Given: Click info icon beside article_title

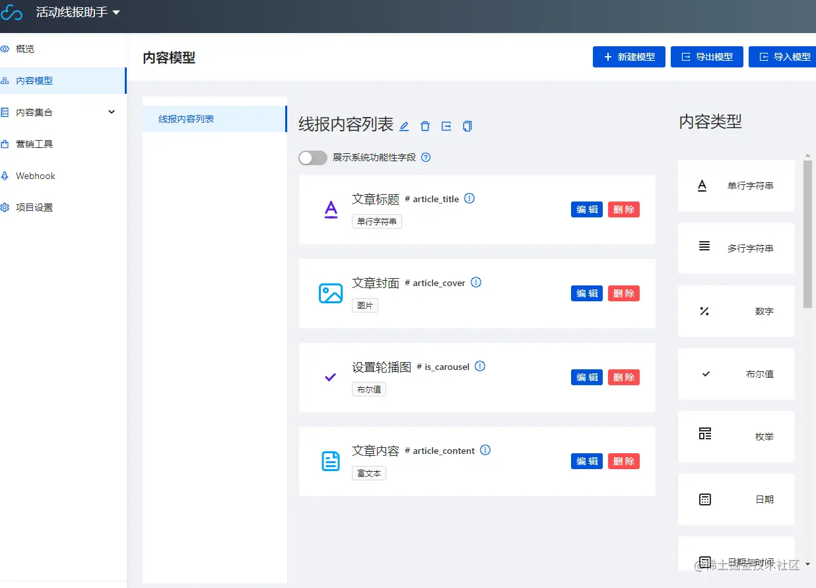Looking at the screenshot, I should pos(469,198).
